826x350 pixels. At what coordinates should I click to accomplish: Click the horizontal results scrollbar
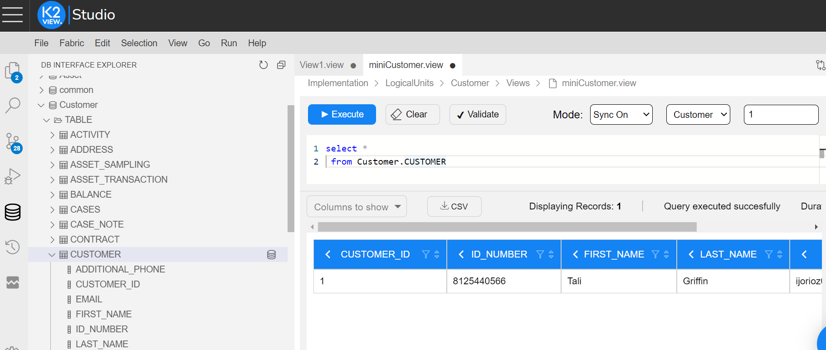coord(507,227)
